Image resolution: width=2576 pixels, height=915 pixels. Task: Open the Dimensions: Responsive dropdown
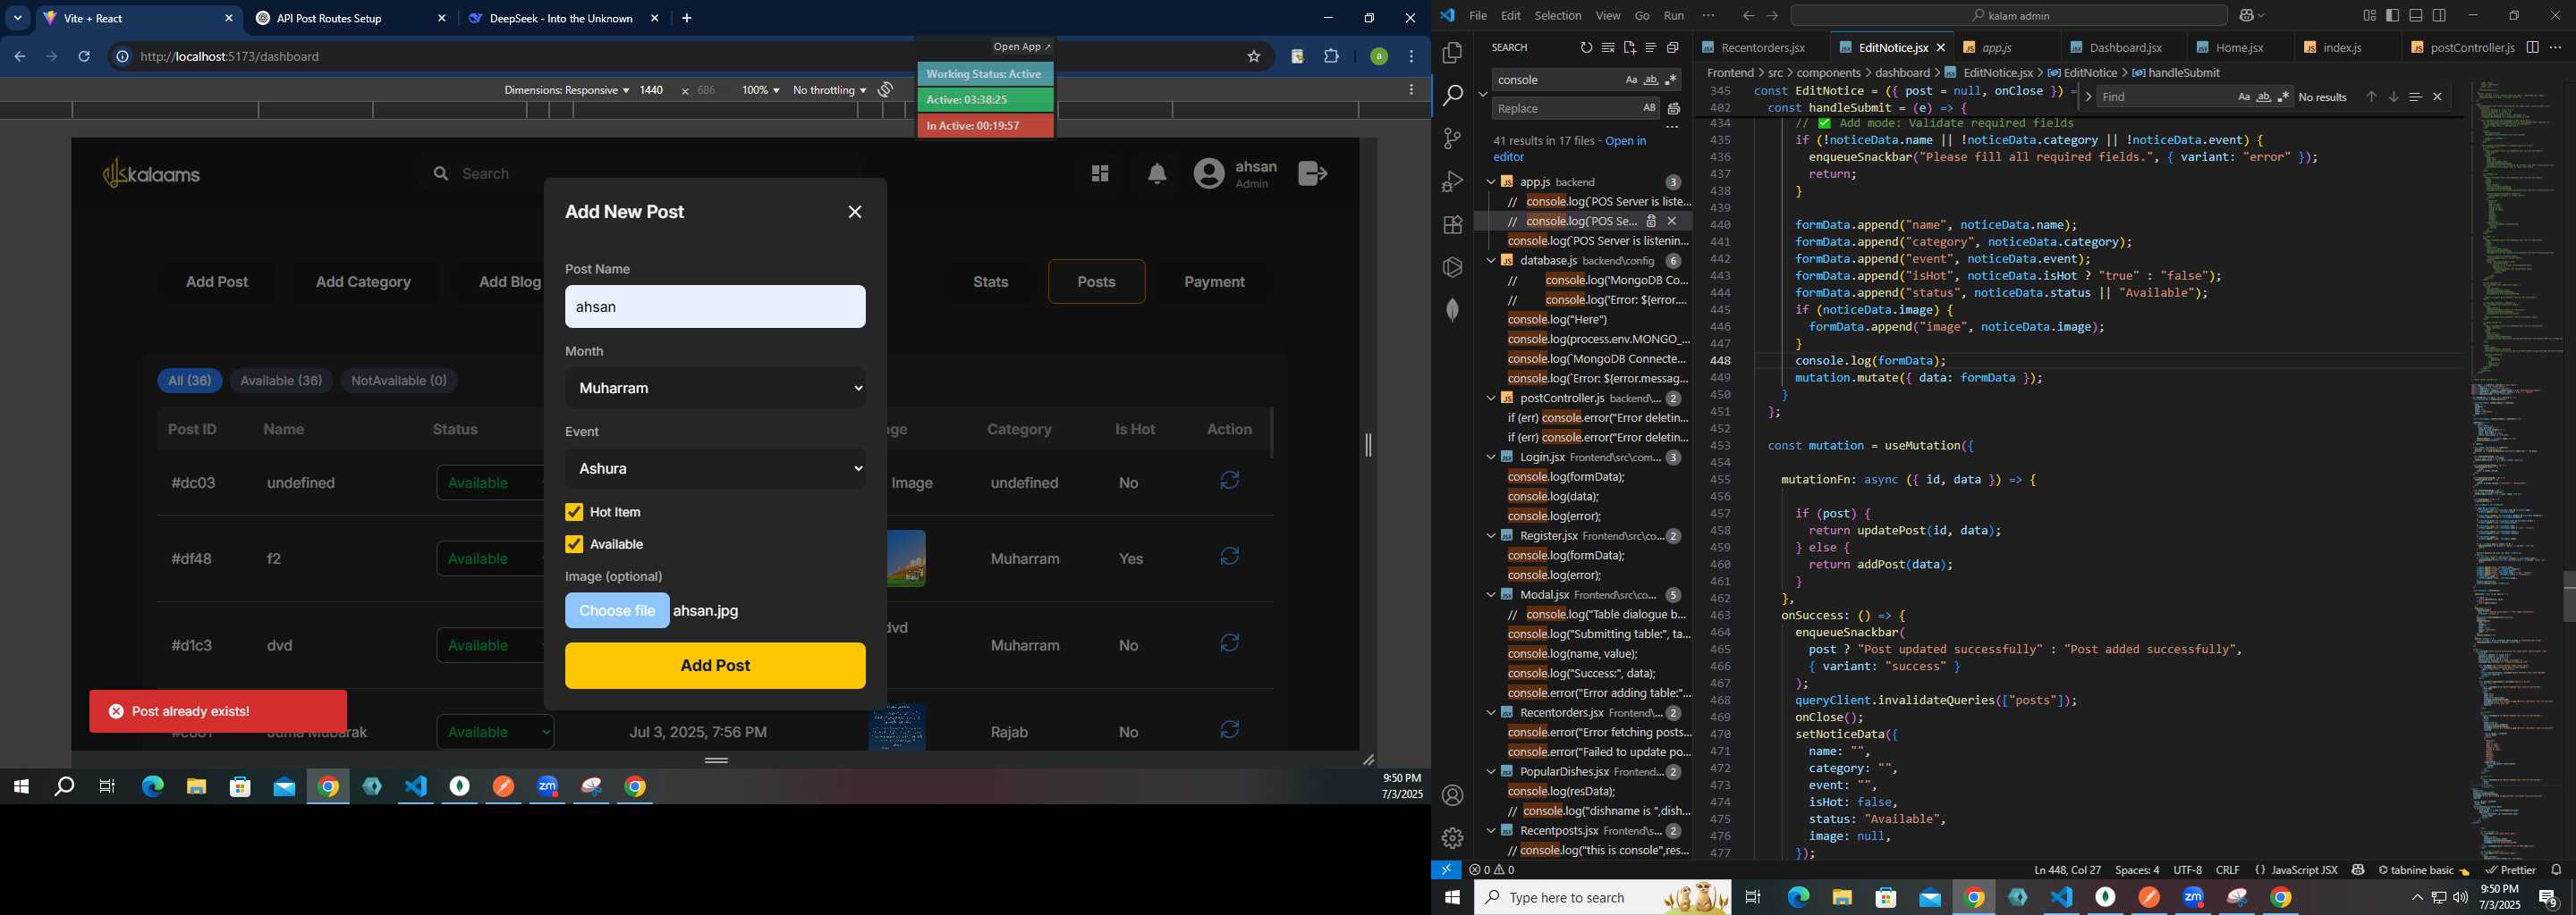point(566,90)
